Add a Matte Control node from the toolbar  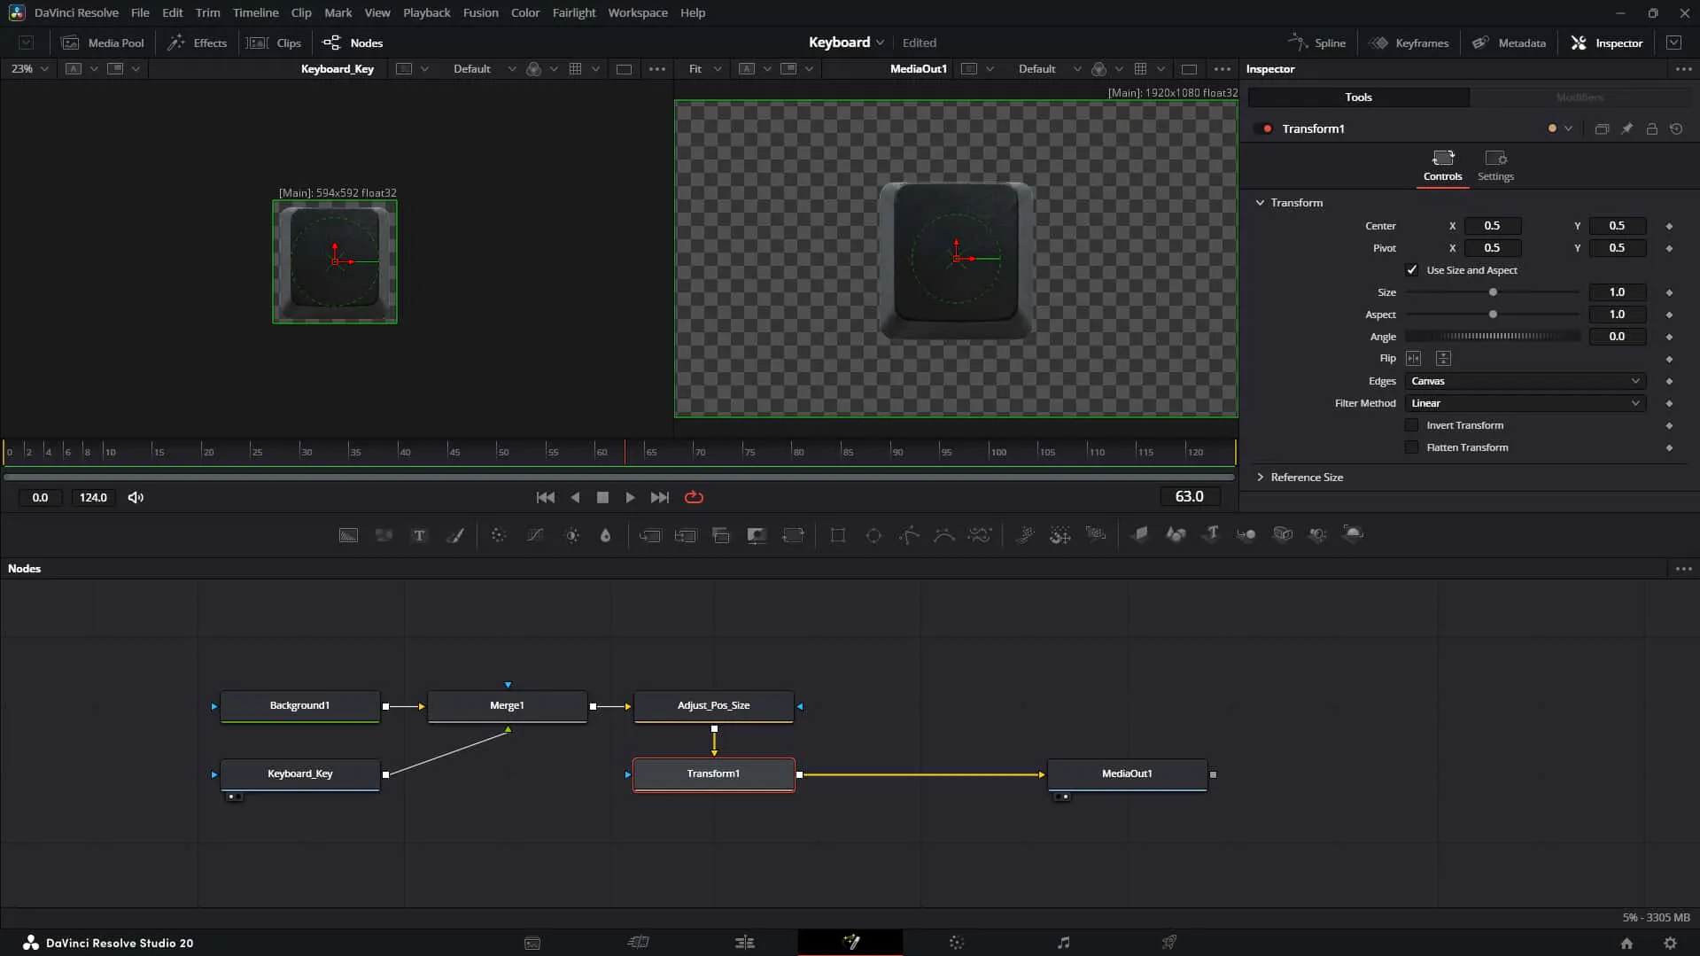(756, 535)
